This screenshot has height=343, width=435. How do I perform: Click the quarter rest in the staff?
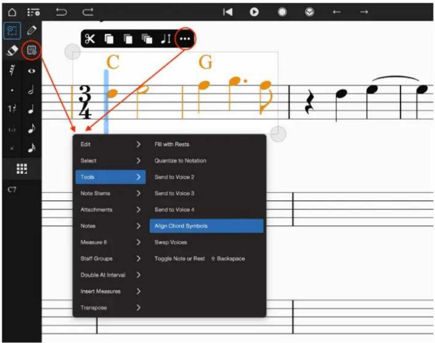point(310,102)
